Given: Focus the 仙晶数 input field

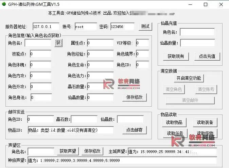Looking at the screenshot, I should pyautogui.click(x=130, y=119).
